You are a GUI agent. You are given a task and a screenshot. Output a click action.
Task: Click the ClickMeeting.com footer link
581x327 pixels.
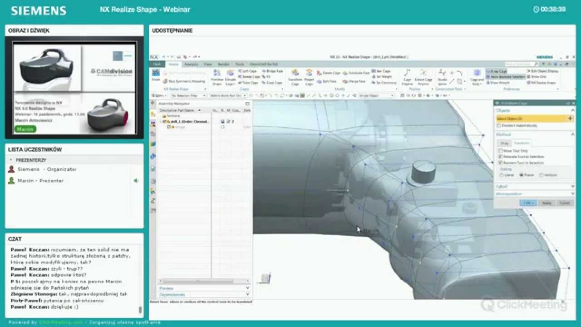pyautogui.click(x=61, y=322)
